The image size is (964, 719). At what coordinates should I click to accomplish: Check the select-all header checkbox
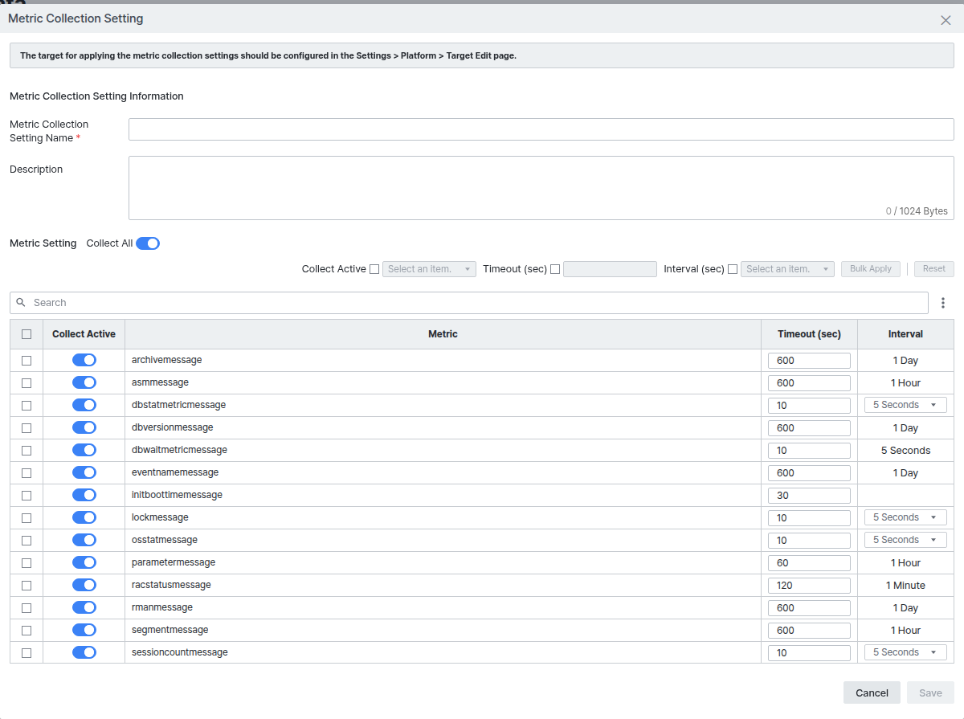(x=27, y=334)
